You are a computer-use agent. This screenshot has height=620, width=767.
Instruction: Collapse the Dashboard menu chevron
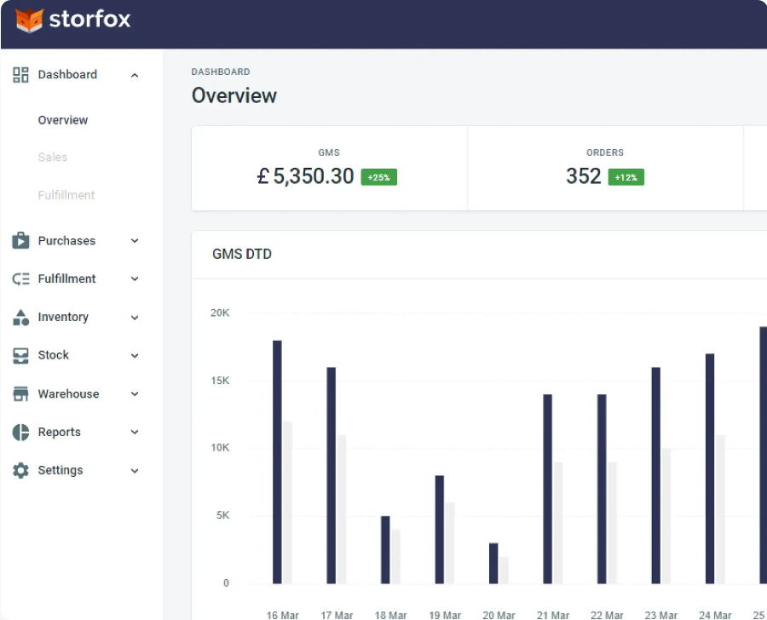click(x=135, y=76)
